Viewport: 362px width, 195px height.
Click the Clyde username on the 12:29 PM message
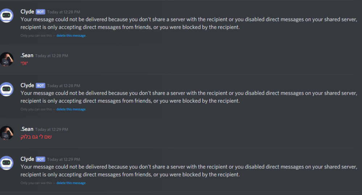point(27,159)
